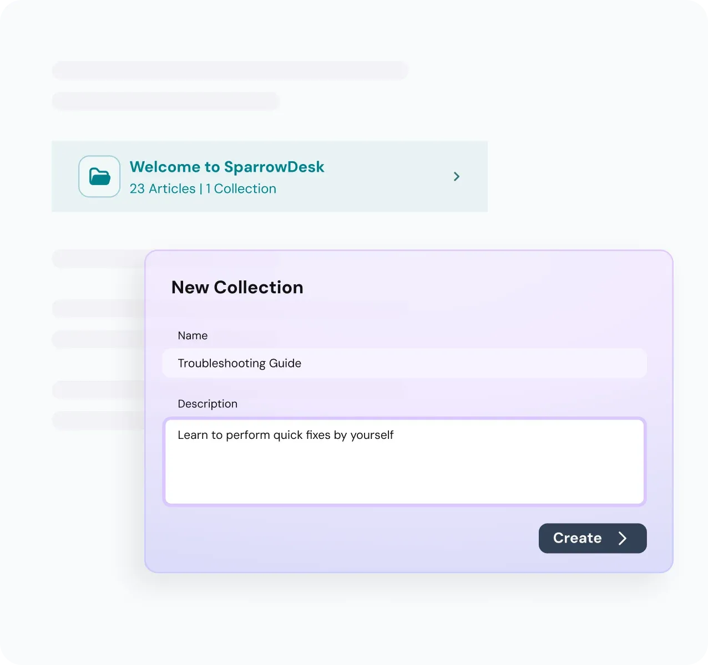Click the New Collection dialog title

coord(237,287)
